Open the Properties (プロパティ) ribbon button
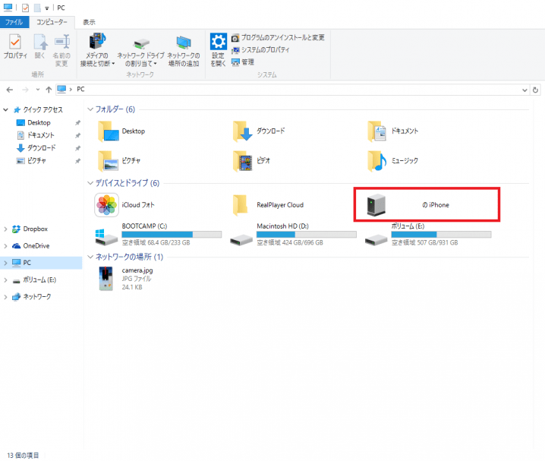 15,46
